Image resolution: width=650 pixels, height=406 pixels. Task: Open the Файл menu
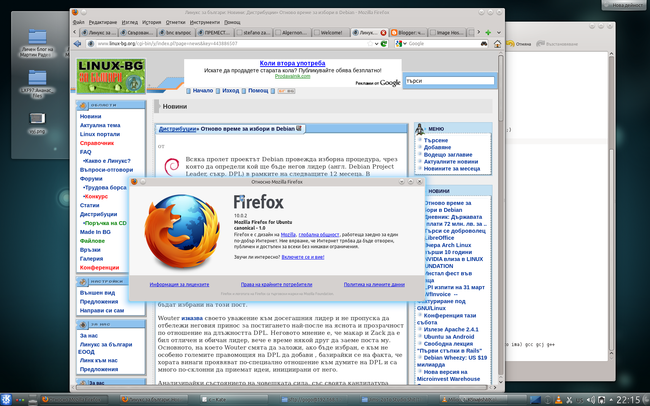[79, 22]
